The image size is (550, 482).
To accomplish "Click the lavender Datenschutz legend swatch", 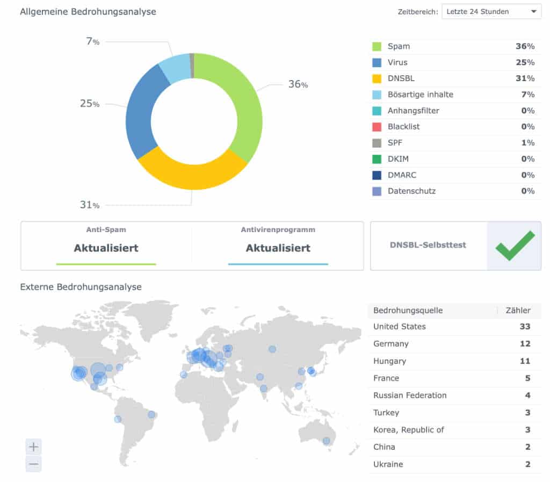I will pos(377,191).
